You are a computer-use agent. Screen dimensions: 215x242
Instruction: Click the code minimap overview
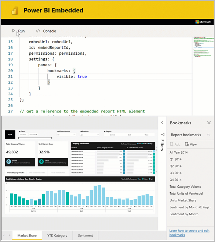[203, 47]
